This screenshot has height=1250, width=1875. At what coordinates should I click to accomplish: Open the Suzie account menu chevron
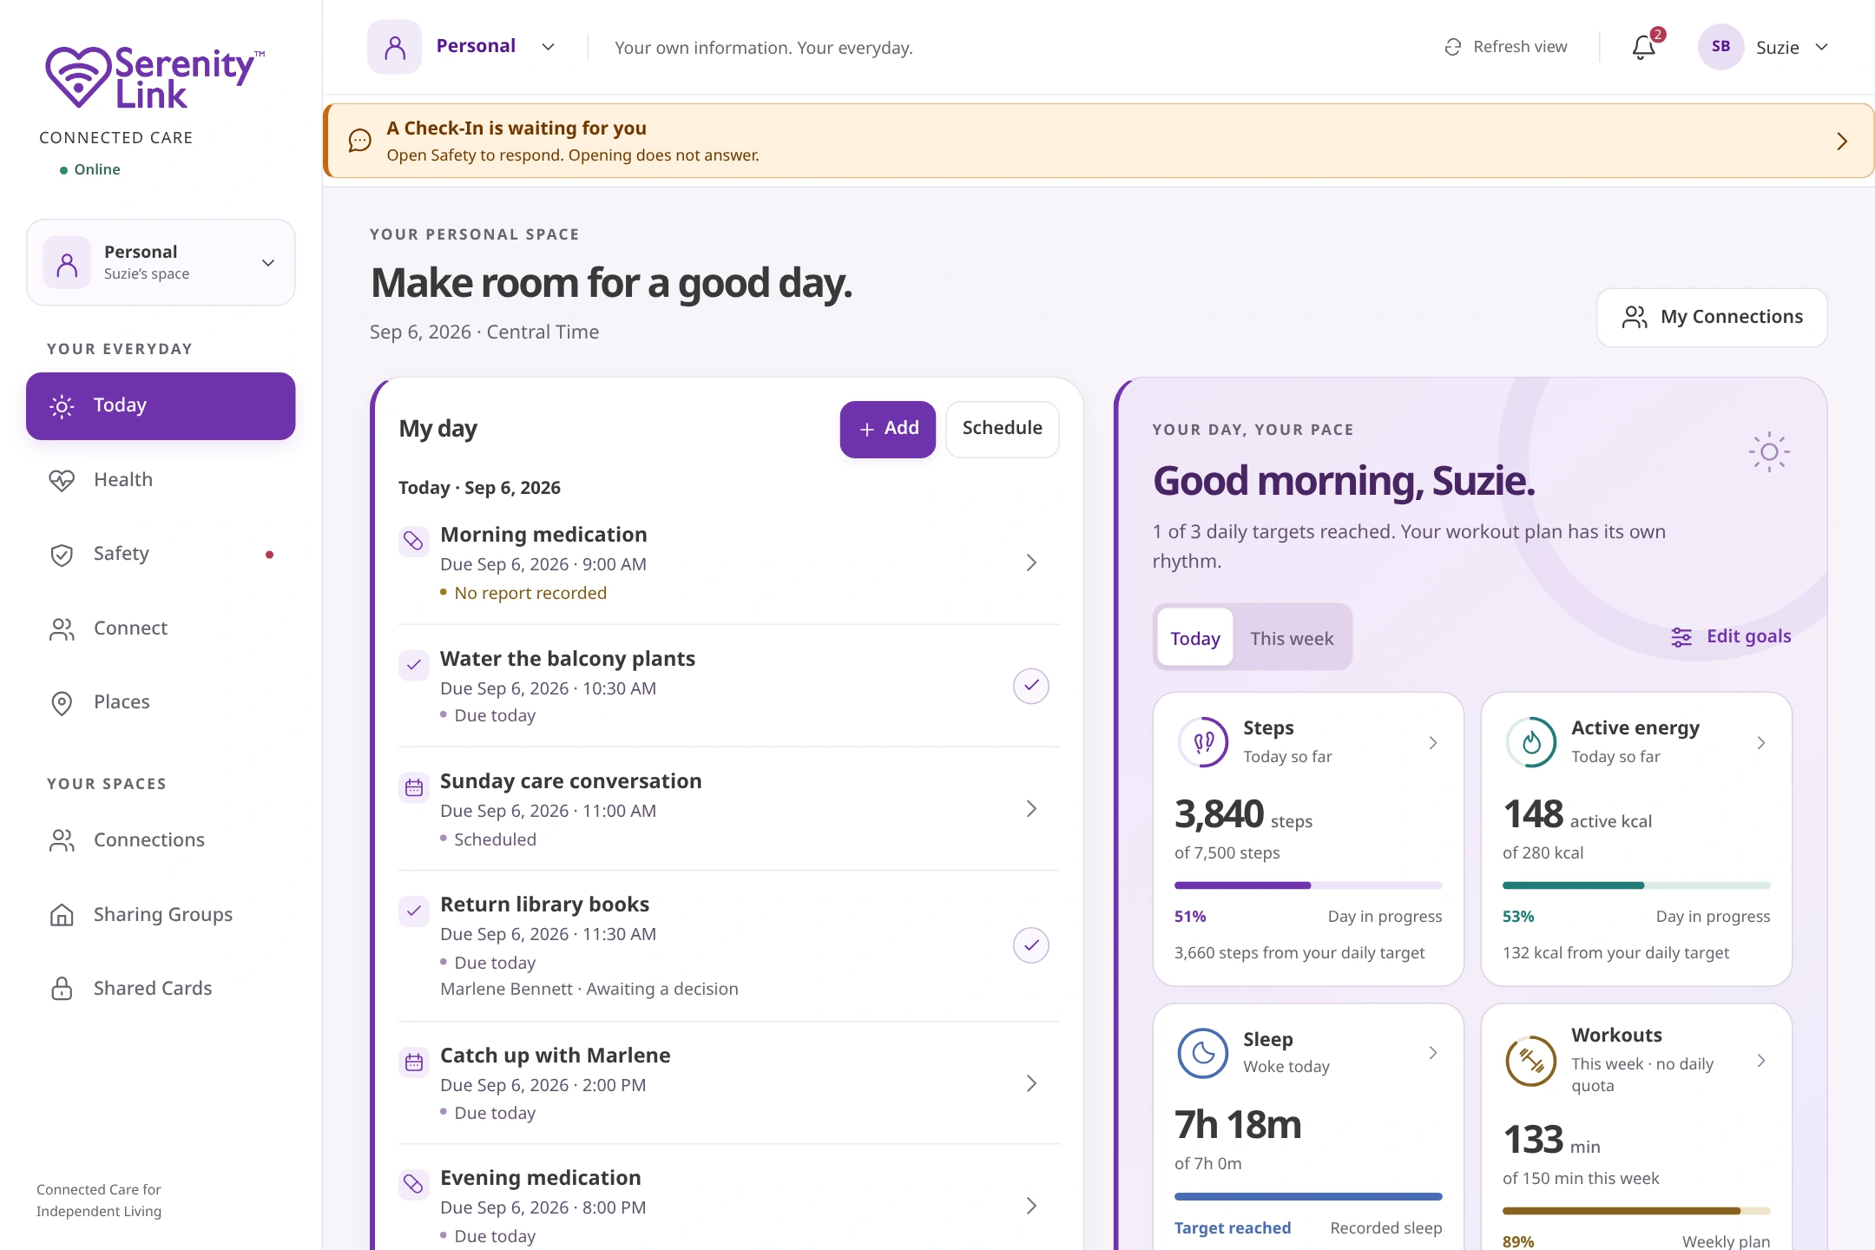point(1822,47)
